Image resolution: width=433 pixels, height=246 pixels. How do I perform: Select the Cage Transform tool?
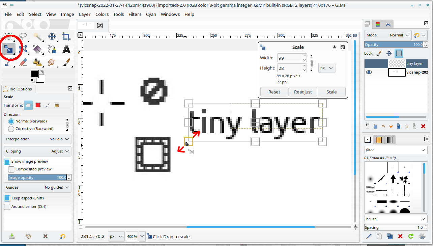[23, 49]
